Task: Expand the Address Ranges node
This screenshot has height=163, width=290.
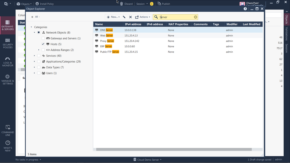Action: 39,50
